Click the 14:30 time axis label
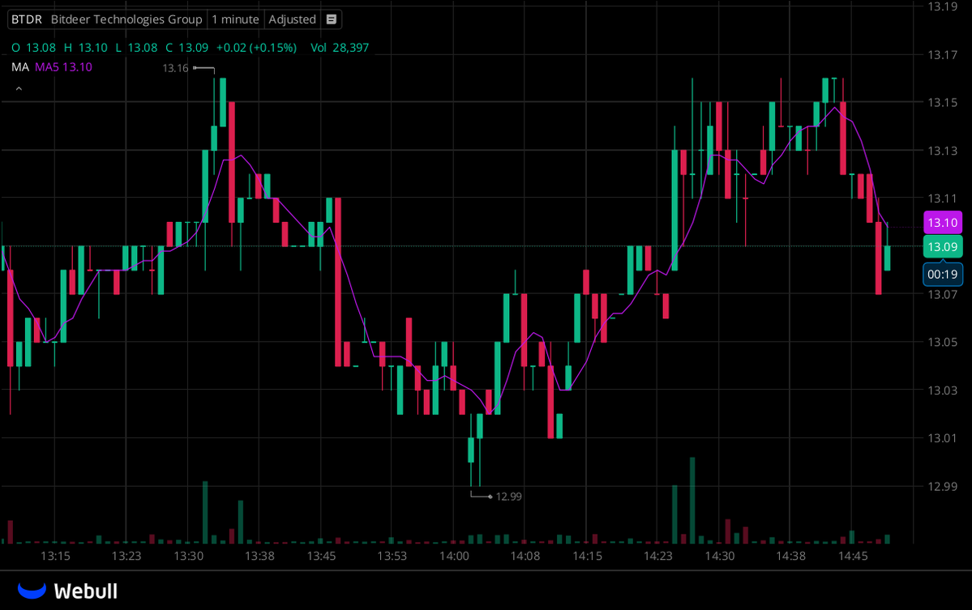Screen dimensions: 972x610 click(720, 556)
